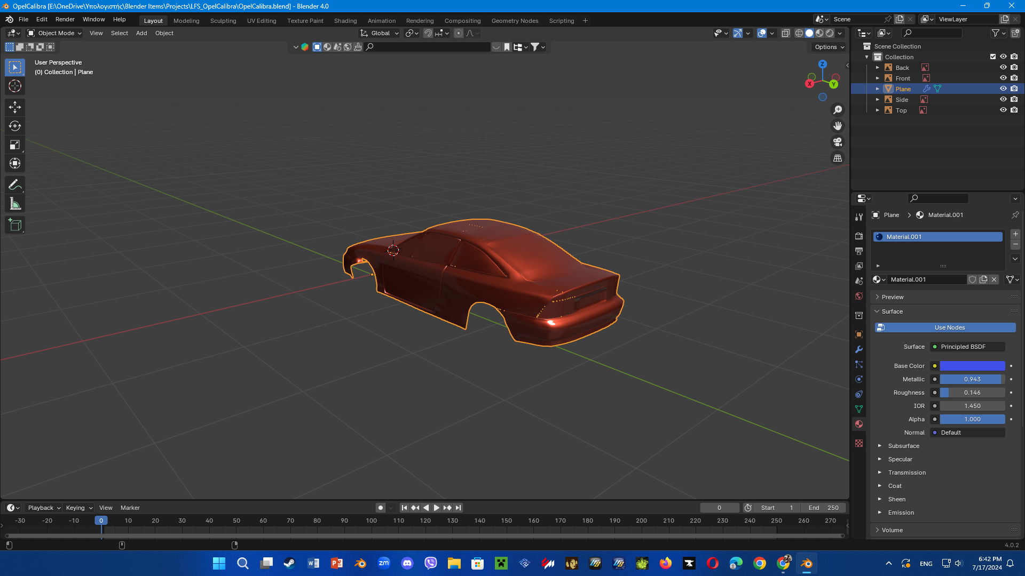This screenshot has width=1025, height=576.
Task: Select the Move tool in toolbar
Action: [15, 107]
